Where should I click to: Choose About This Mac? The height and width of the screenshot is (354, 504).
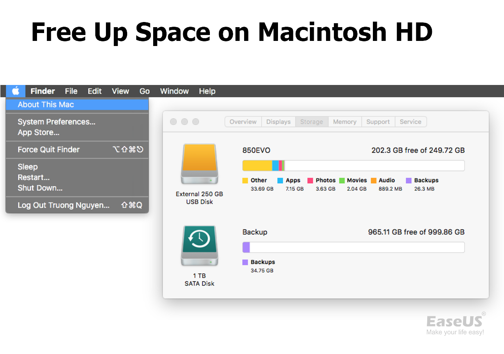[77, 105]
